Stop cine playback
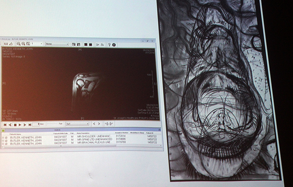Viewport: 293px width, 187px height. 15,125
